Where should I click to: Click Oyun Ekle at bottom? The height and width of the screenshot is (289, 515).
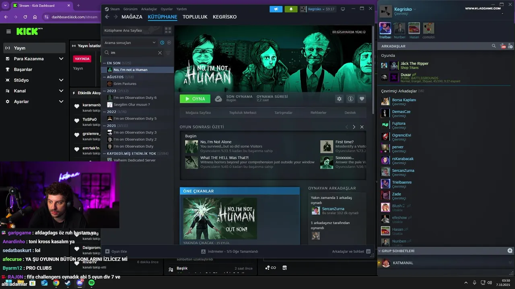pos(116,251)
